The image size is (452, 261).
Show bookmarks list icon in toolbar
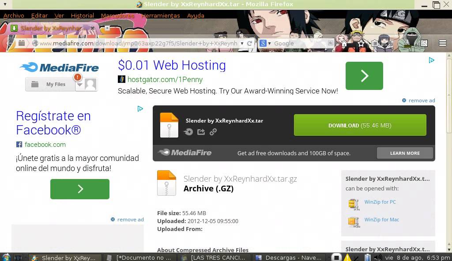click(x=375, y=44)
